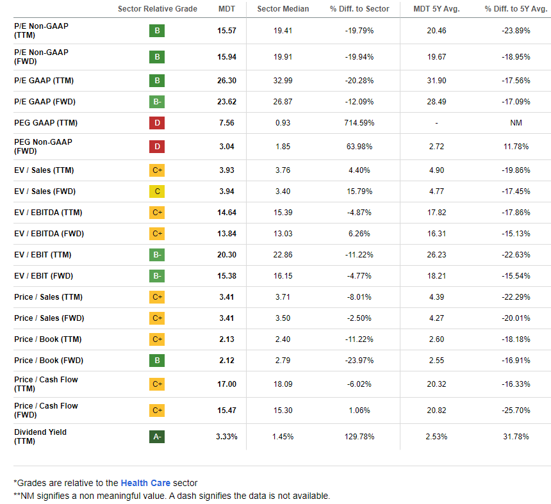
Task: Click the B- grade badge for EV / EBIT (FWD)
Action: (157, 276)
